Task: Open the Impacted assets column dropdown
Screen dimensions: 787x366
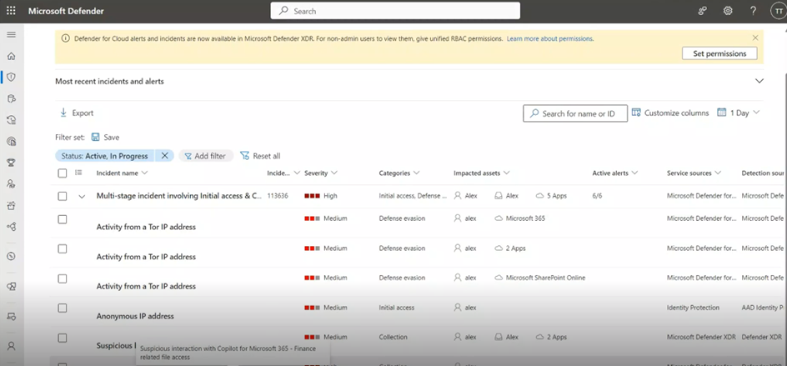Action: [482, 173]
